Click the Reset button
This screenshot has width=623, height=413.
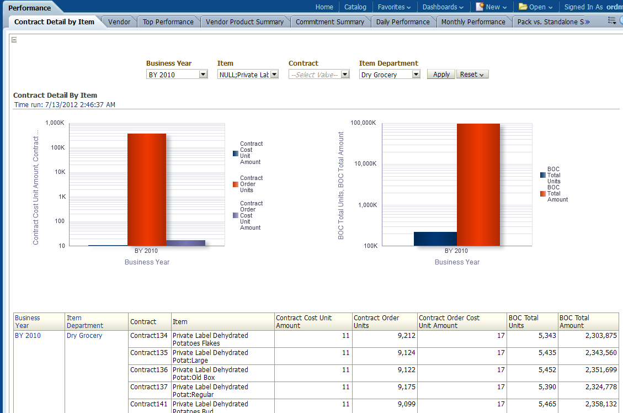point(472,75)
